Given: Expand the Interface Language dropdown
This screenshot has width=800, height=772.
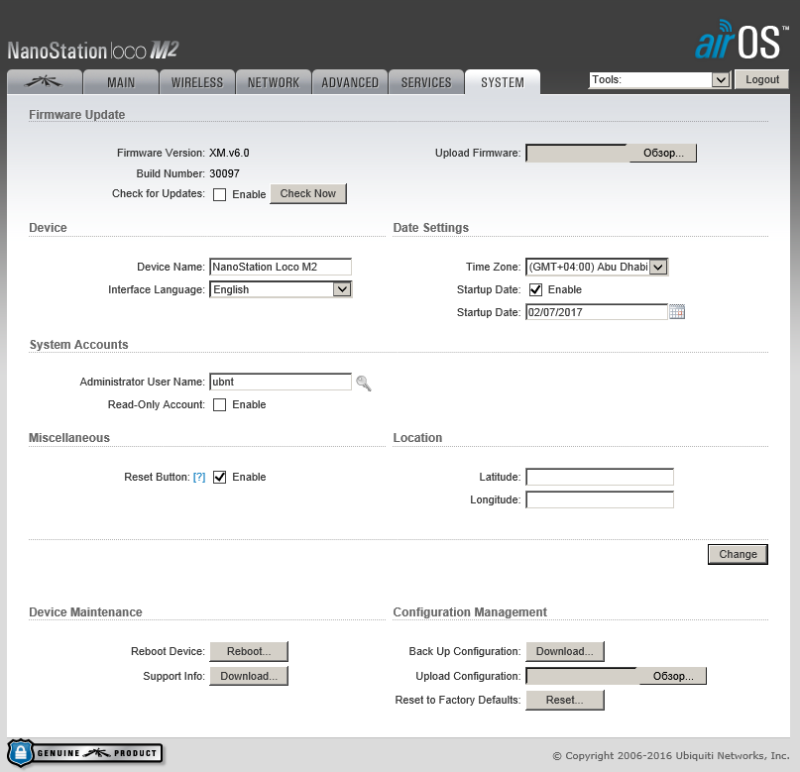Looking at the screenshot, I should (x=281, y=289).
